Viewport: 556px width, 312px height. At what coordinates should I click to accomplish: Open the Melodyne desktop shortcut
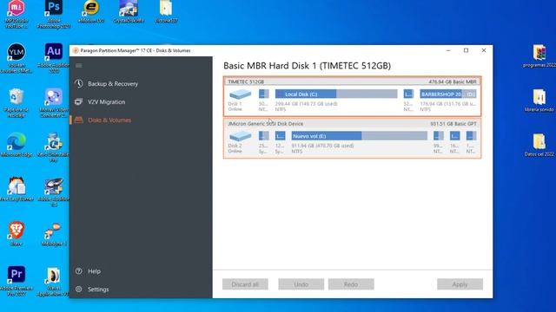point(54,234)
